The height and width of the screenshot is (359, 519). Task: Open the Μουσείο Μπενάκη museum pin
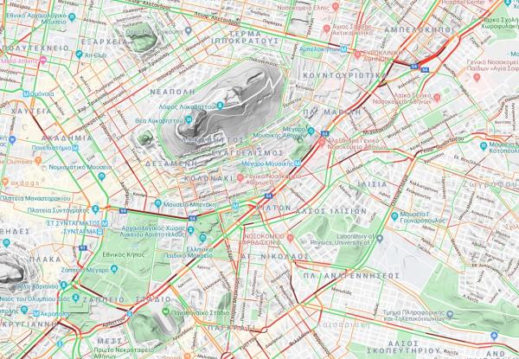point(158,203)
